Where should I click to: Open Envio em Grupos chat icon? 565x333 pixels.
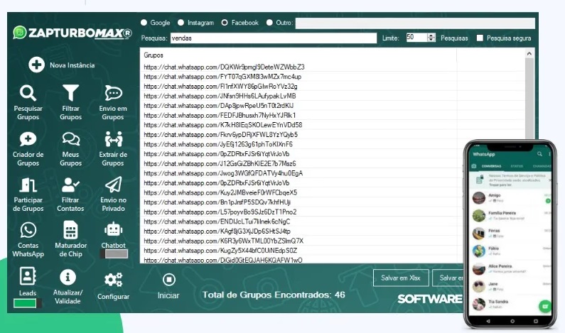[113, 94]
